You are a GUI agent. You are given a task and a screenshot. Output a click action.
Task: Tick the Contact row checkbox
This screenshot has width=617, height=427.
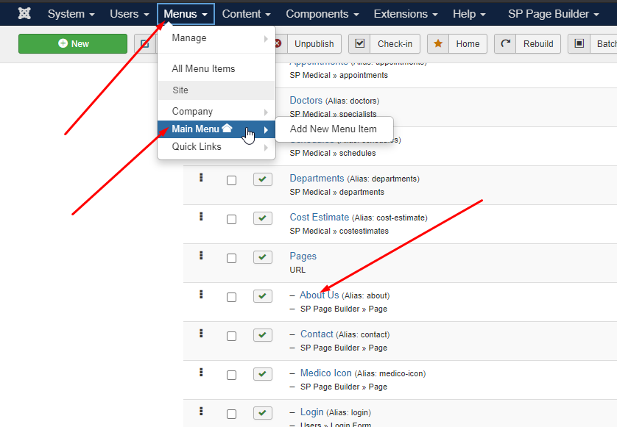coord(231,337)
